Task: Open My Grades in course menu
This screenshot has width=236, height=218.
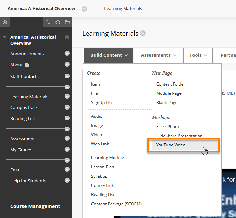Action: (x=21, y=150)
